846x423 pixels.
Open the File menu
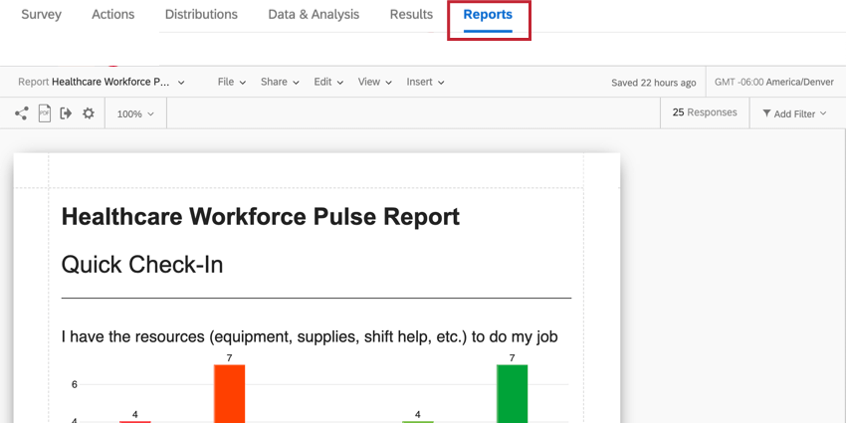point(232,82)
